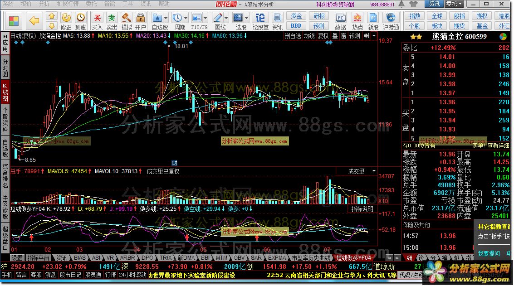Open the F10/F9 company info icon

click(x=197, y=18)
